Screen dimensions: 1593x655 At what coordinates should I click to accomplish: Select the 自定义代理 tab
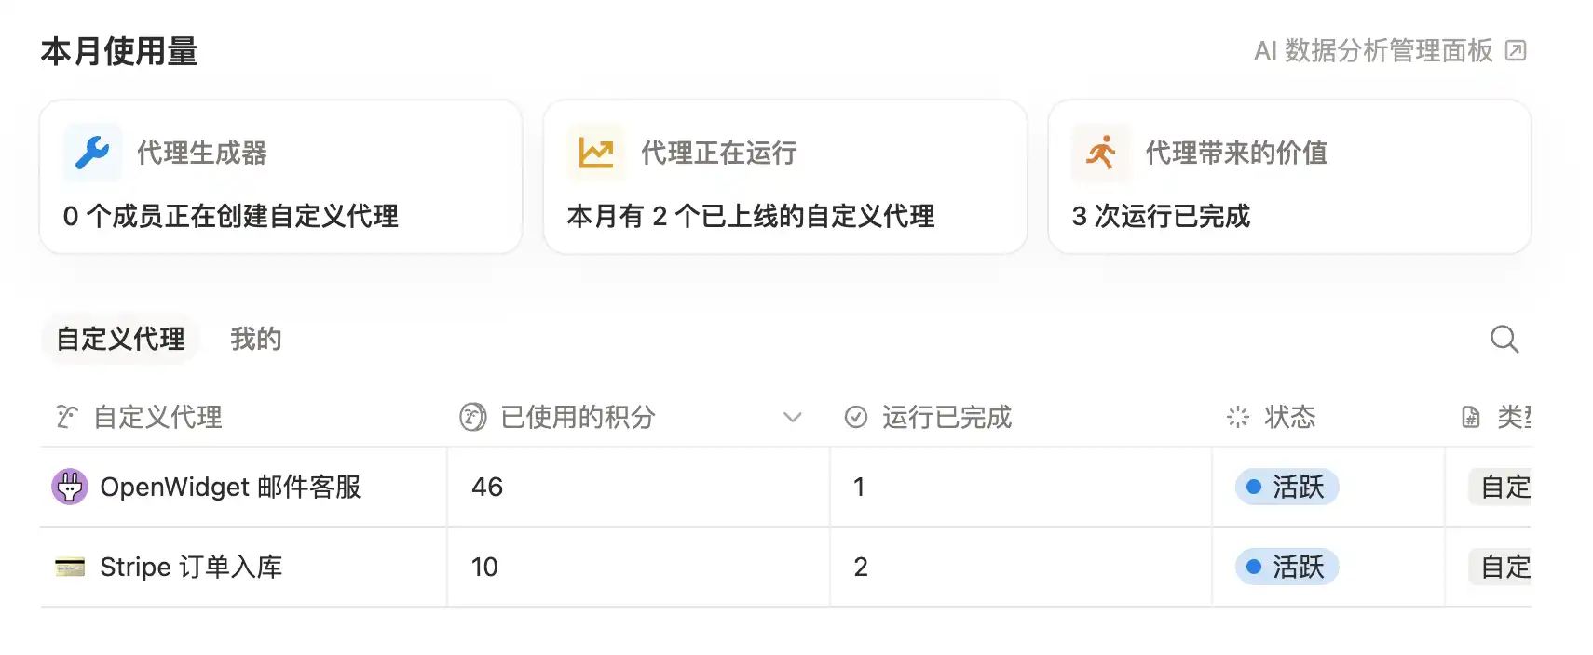(x=119, y=339)
